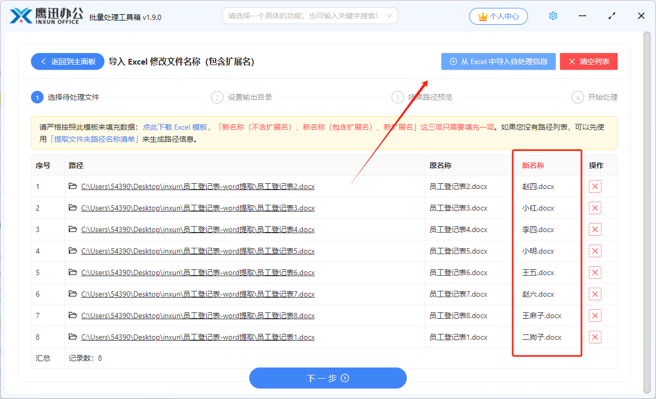The height and width of the screenshot is (399, 656).
Task: Open path link for 员工登记表5.docx
Action: coord(198,251)
